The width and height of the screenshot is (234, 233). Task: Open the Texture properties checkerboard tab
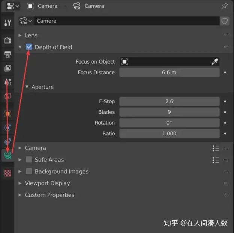(x=7, y=173)
